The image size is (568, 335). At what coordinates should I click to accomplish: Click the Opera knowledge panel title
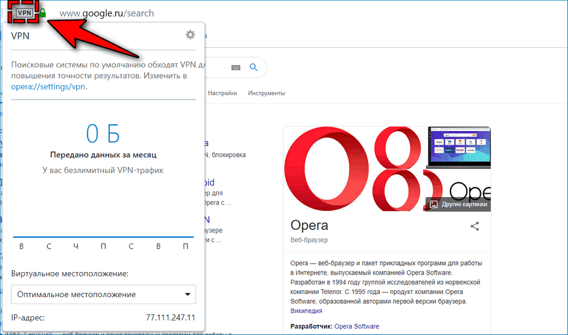(309, 225)
